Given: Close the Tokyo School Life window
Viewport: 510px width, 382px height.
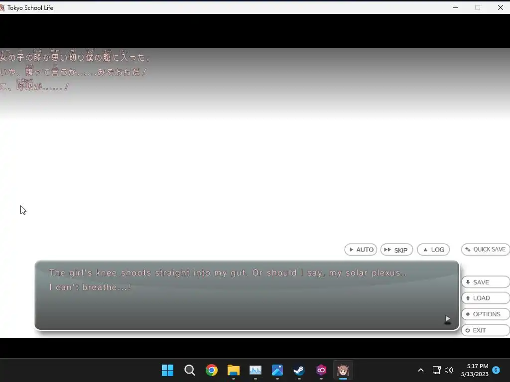Looking at the screenshot, I should coord(500,7).
